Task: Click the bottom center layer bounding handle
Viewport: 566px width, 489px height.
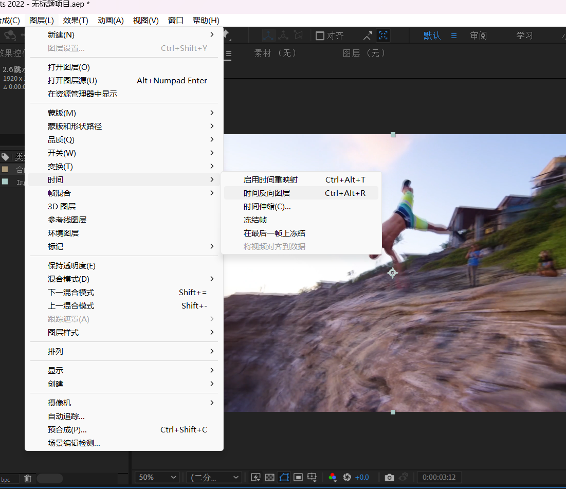Action: (393, 412)
